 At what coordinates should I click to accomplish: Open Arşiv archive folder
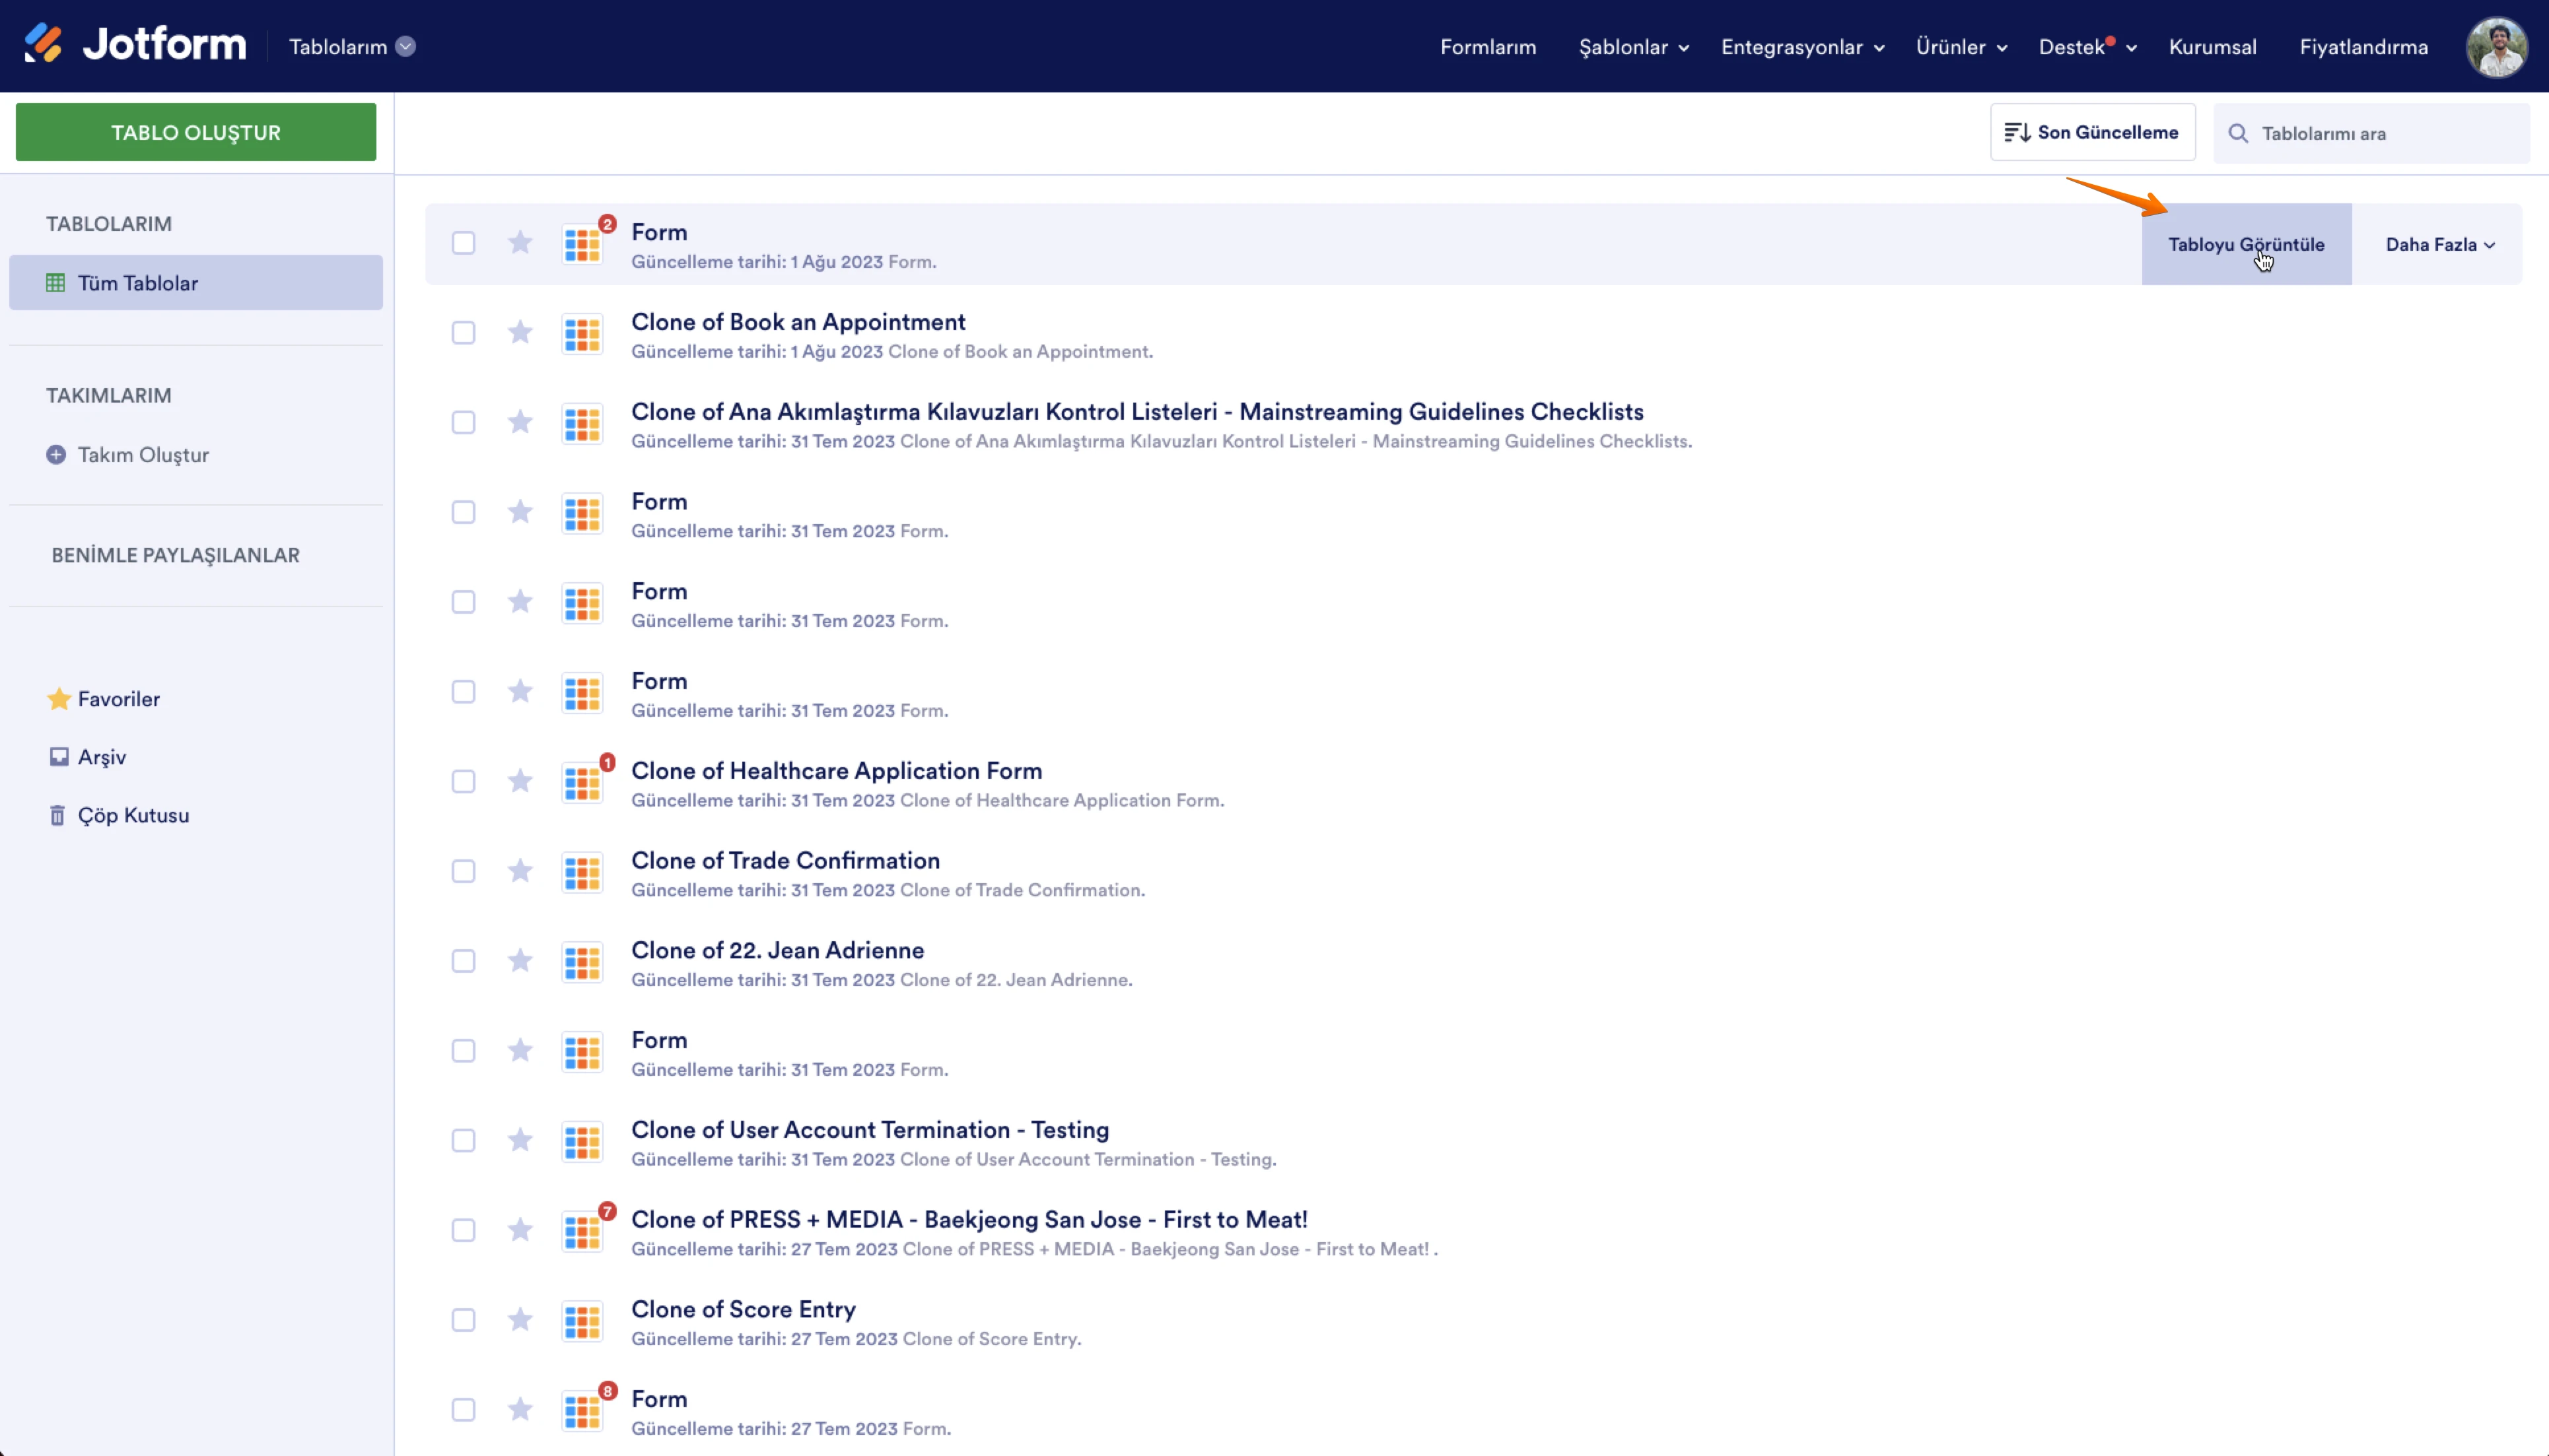101,757
